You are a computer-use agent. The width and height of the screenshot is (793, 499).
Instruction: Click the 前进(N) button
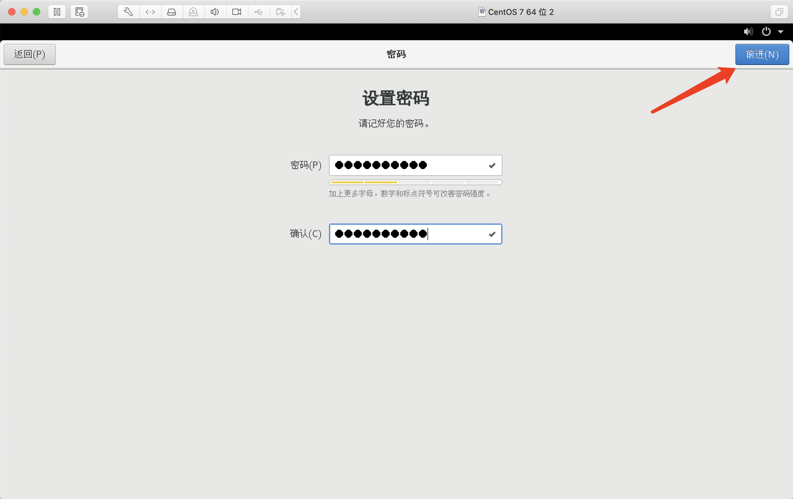click(x=762, y=54)
